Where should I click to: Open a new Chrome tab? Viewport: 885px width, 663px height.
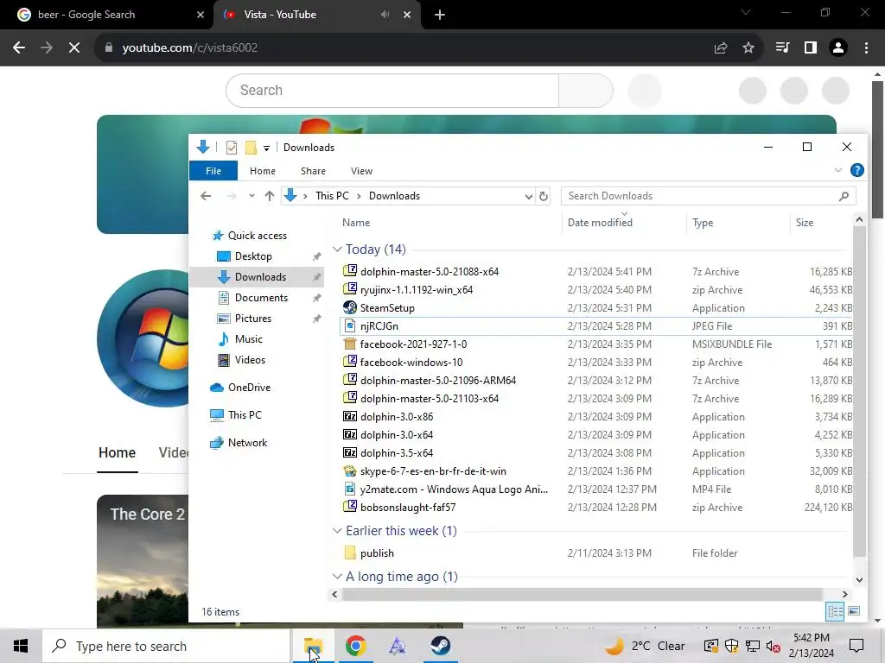(x=440, y=15)
